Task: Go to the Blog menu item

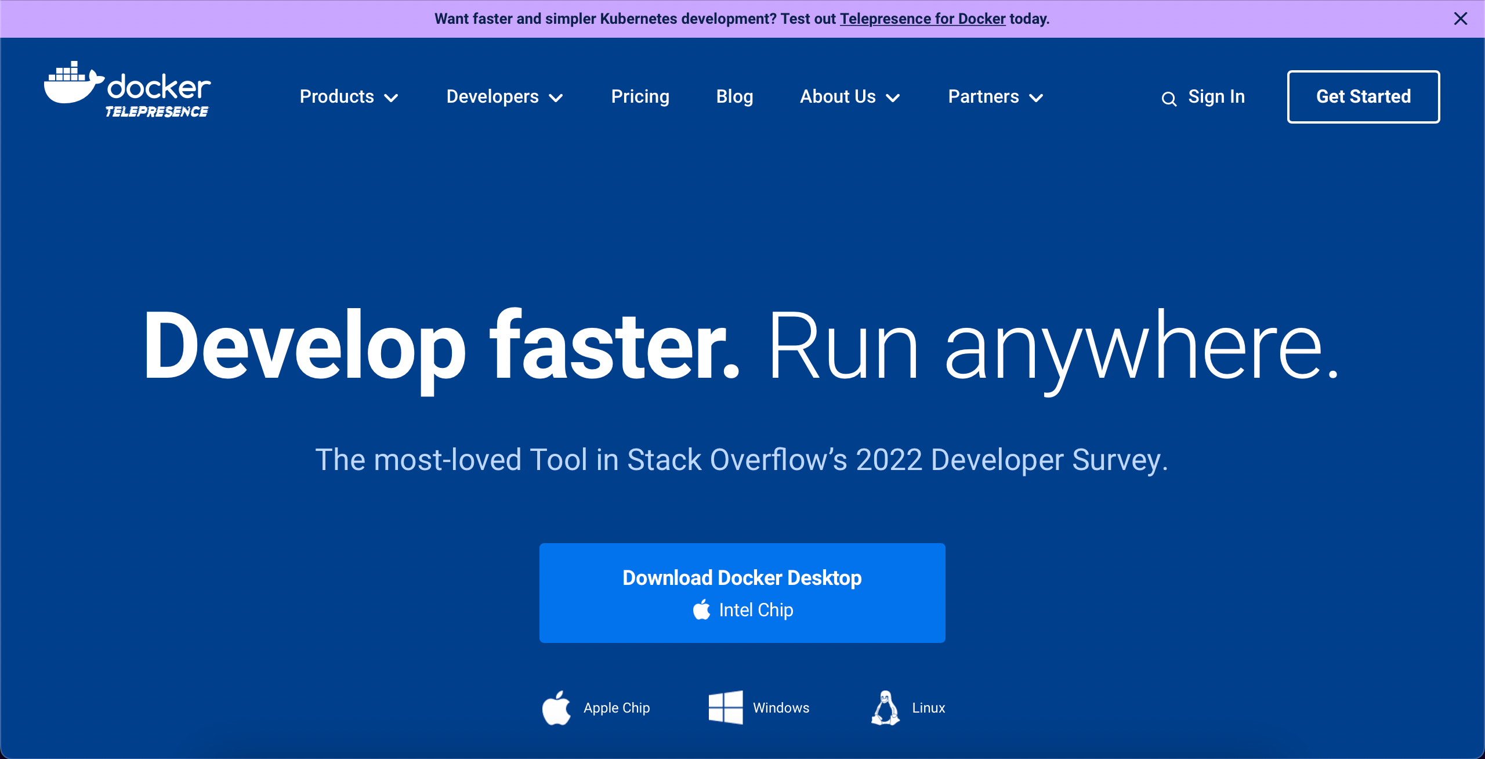Action: click(734, 96)
